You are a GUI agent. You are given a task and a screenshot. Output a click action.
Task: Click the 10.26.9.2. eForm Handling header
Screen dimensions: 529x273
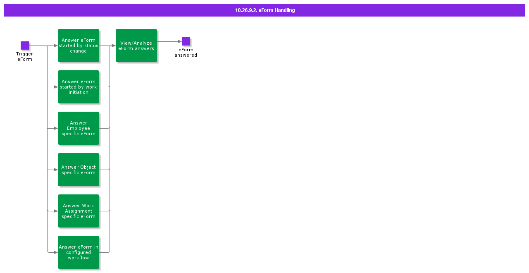point(264,10)
